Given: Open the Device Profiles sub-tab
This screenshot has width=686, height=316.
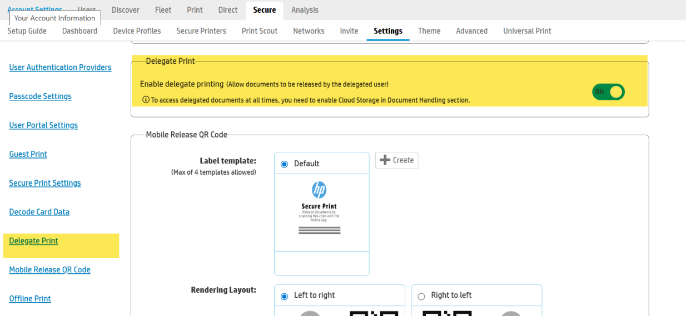Looking at the screenshot, I should 137,31.
